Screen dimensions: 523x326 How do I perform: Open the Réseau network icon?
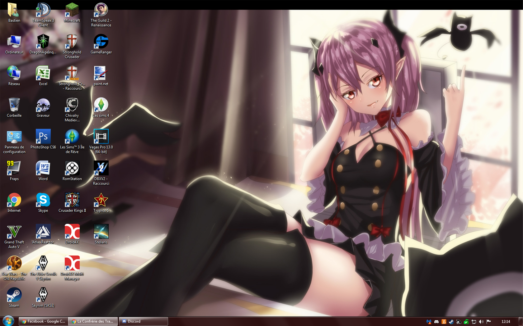click(x=14, y=76)
